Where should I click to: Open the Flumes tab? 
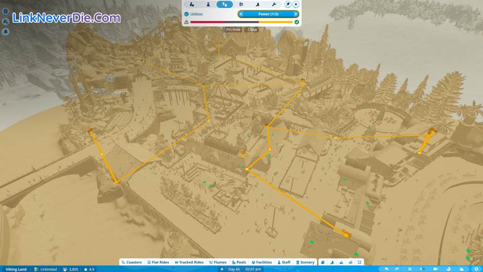coord(218,262)
